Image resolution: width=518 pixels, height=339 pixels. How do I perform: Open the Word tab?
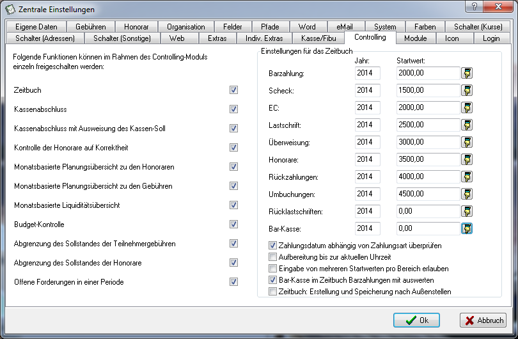coord(307,27)
